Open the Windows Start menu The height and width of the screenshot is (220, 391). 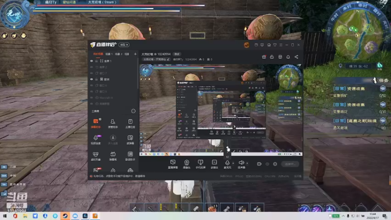pos(5,216)
